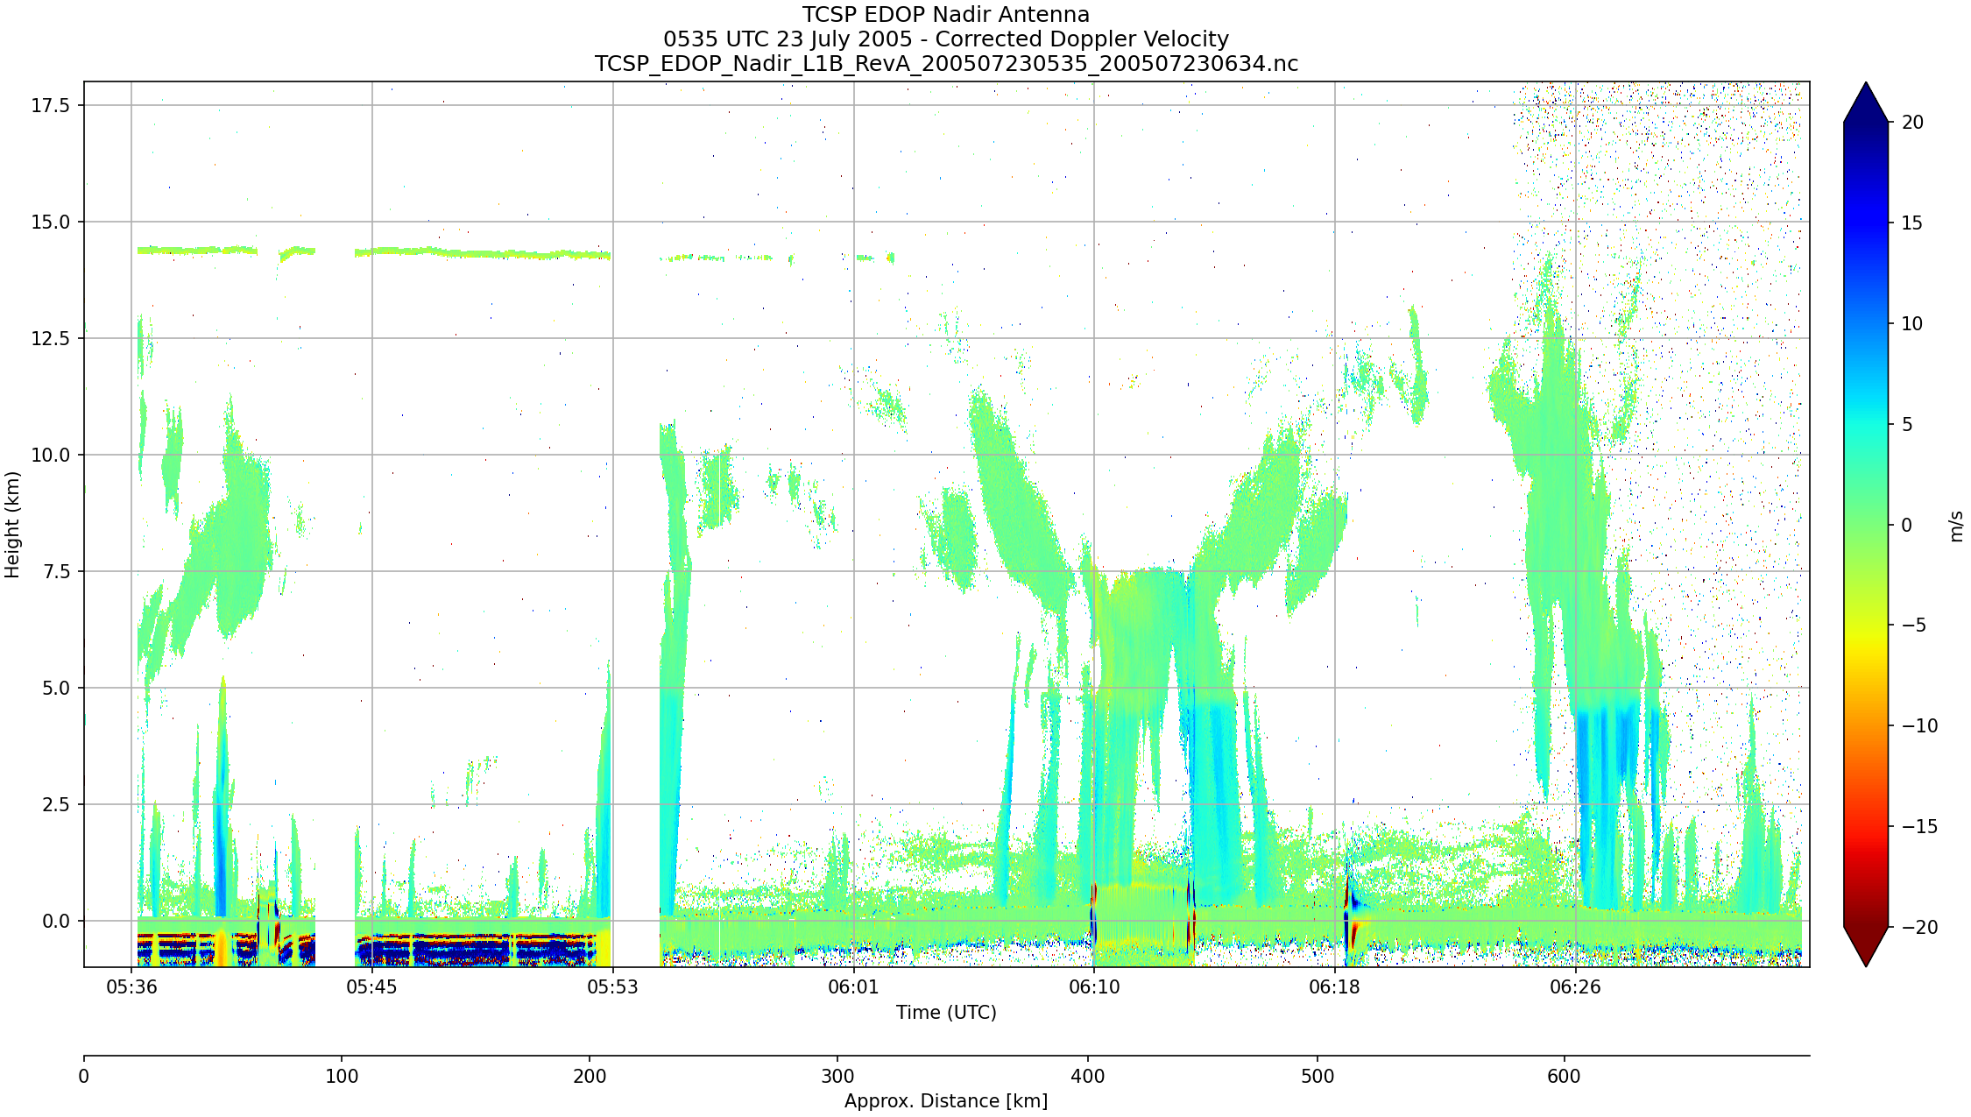Click the time tick label 06:26
Screen dimensions: 1971x1117
click(1575, 987)
